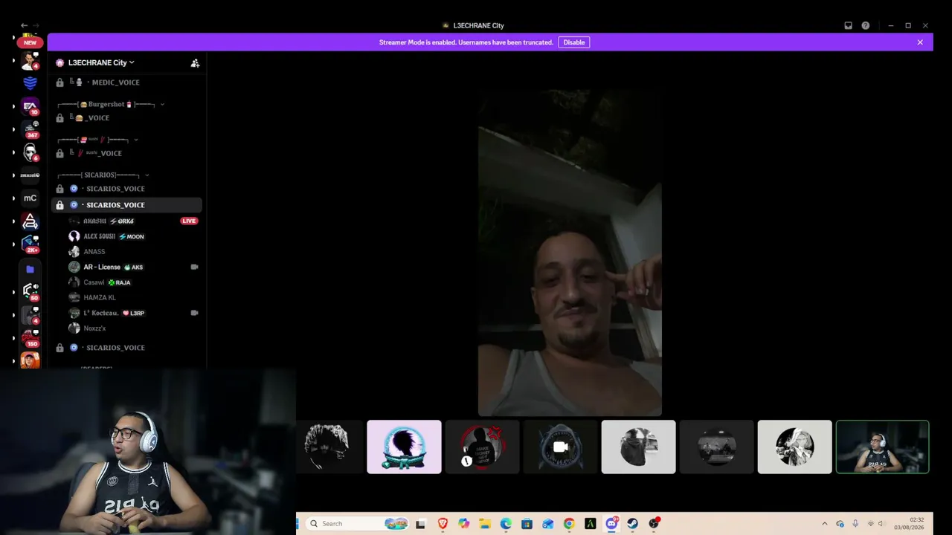
Task: Open the SICARIOS_VOICE channel below Noxzz'x
Action: pos(126,348)
